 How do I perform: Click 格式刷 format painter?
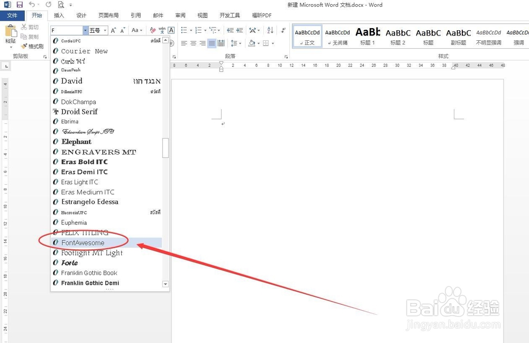point(32,46)
